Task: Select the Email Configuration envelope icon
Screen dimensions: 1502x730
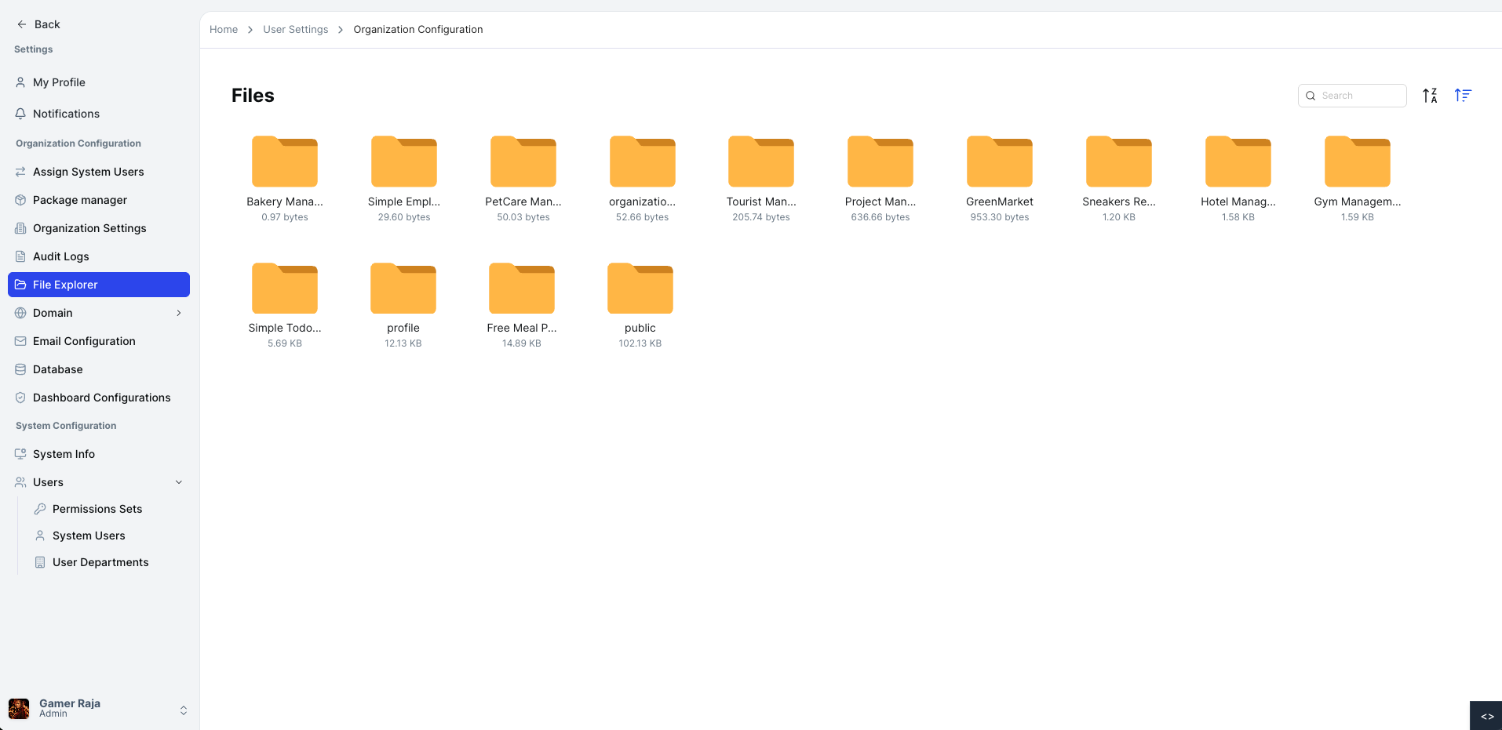Action: coord(20,341)
